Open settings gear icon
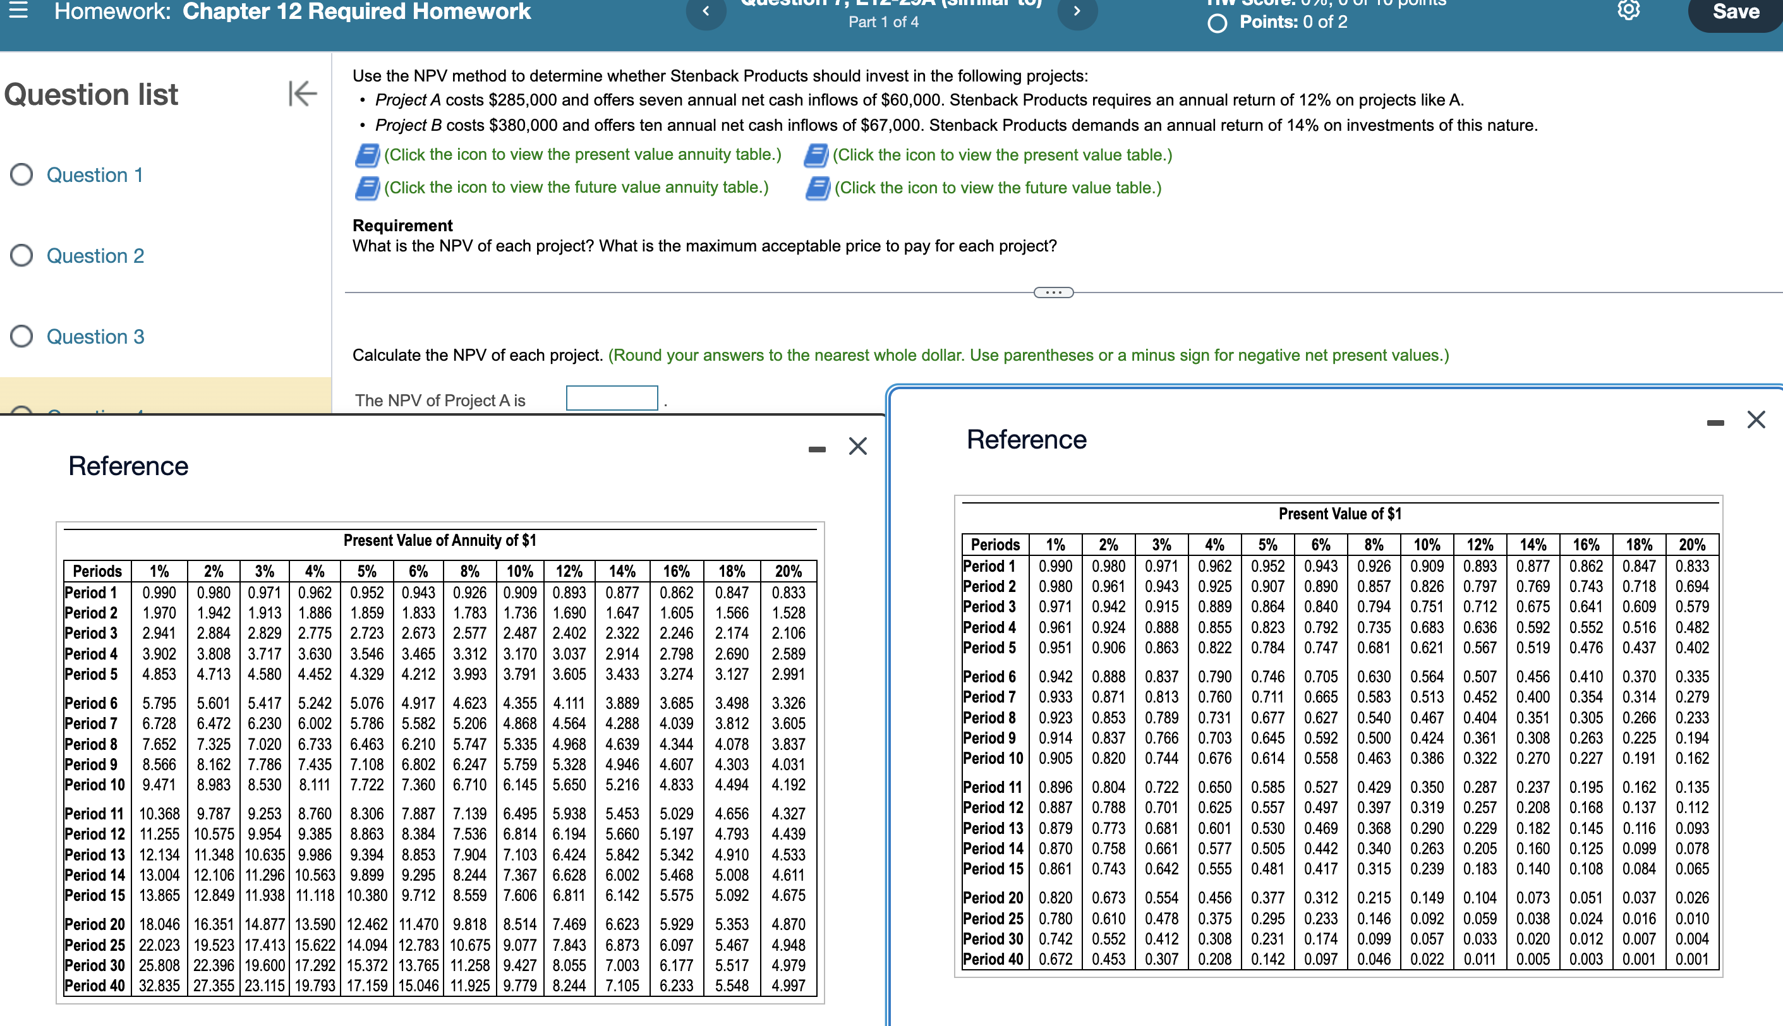The image size is (1783, 1026). pyautogui.click(x=1628, y=10)
